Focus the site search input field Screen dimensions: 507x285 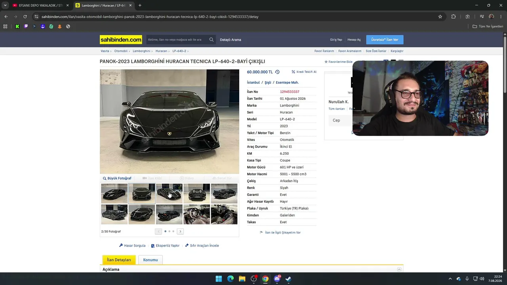point(177,40)
